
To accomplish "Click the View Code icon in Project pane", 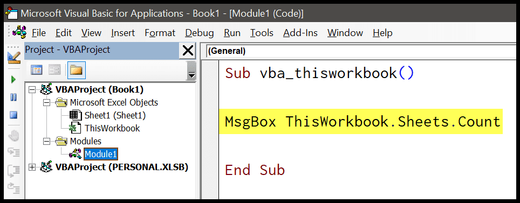I will pyautogui.click(x=37, y=70).
